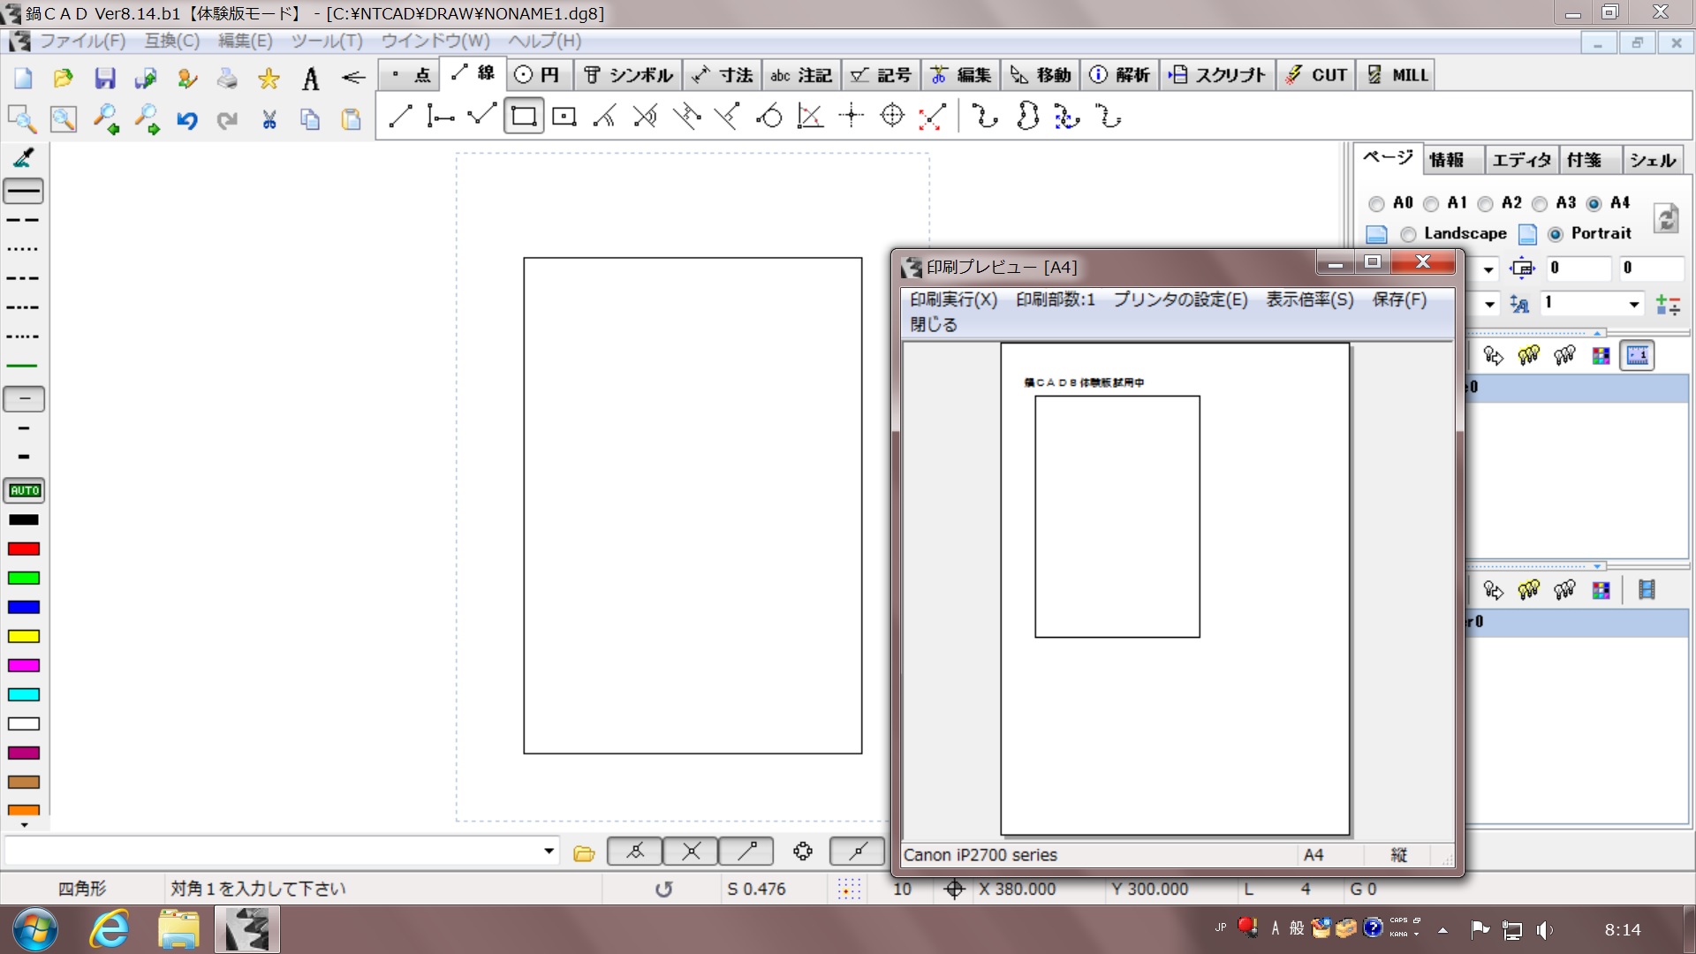Click the snap target crosshair icon in bottom bar
The width and height of the screenshot is (1696, 954).
802,851
